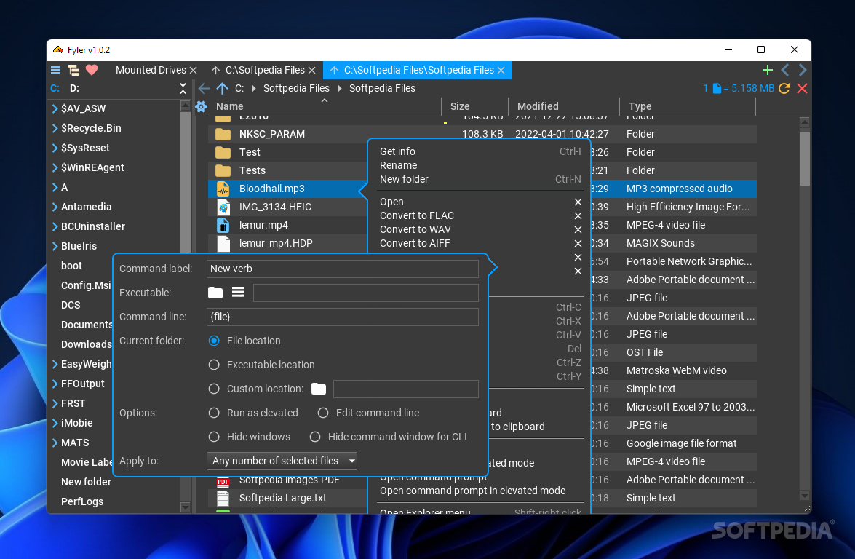The height and width of the screenshot is (559, 855).
Task: Remove the Open verb with its X
Action: [578, 202]
